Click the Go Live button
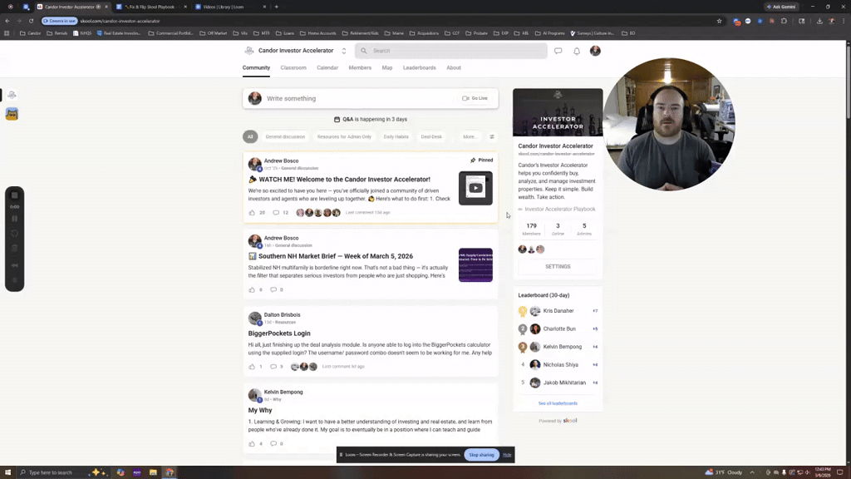851x479 pixels. pyautogui.click(x=475, y=98)
